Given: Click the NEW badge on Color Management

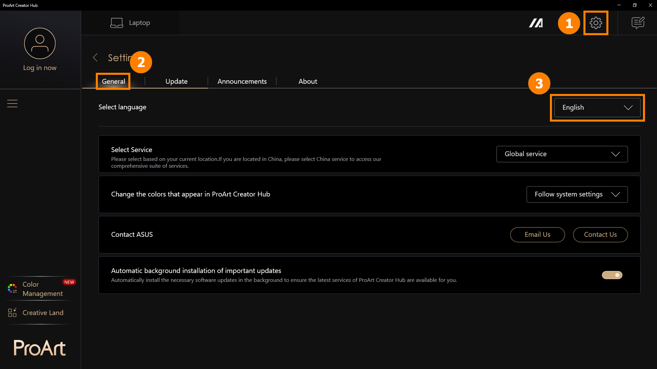Looking at the screenshot, I should tap(69, 282).
